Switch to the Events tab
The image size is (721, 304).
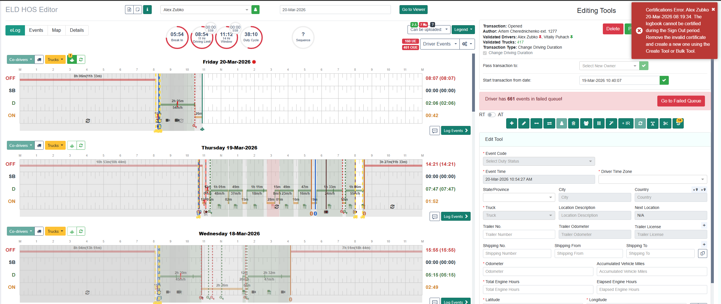36,30
